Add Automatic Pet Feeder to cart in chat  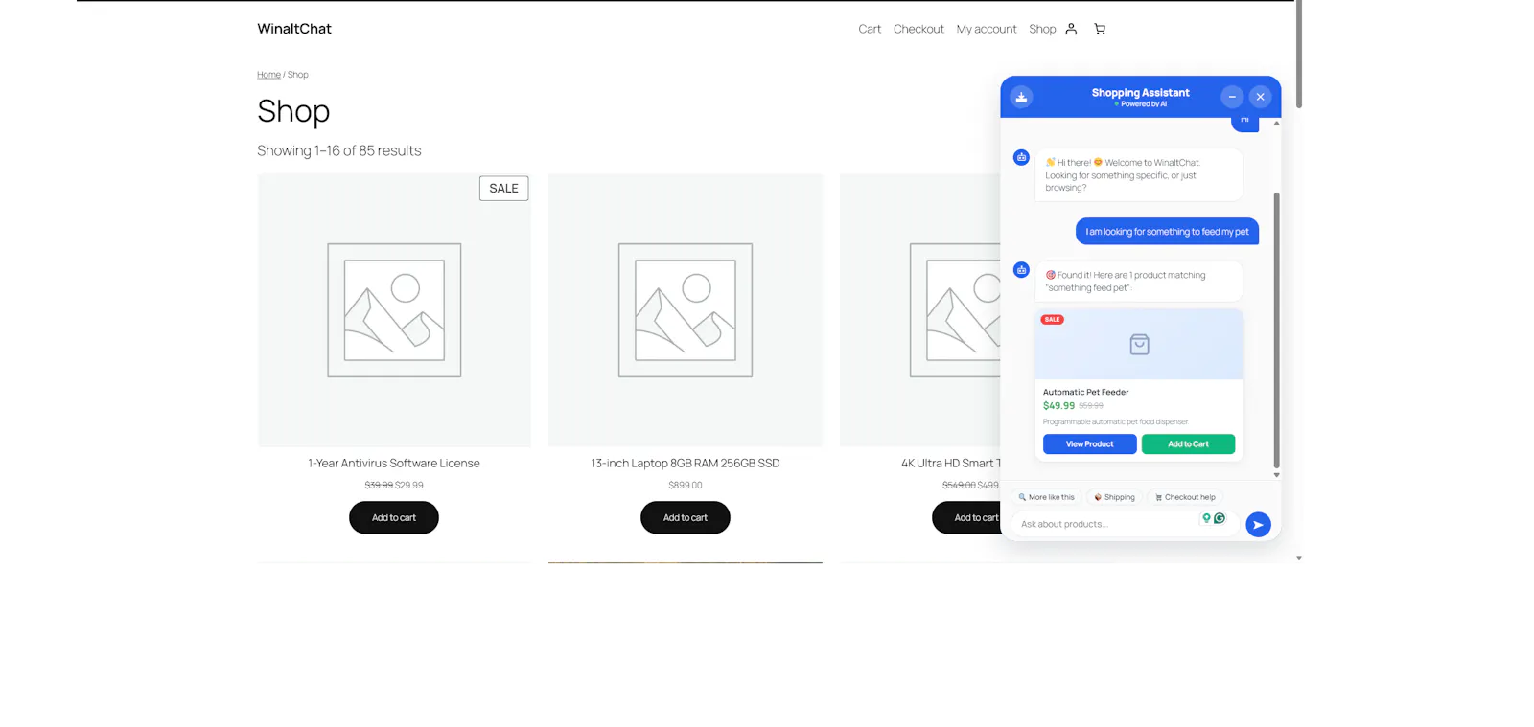point(1188,444)
